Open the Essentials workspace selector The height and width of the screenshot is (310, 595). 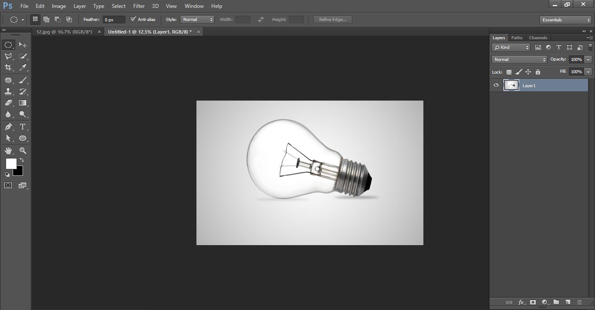click(x=565, y=20)
